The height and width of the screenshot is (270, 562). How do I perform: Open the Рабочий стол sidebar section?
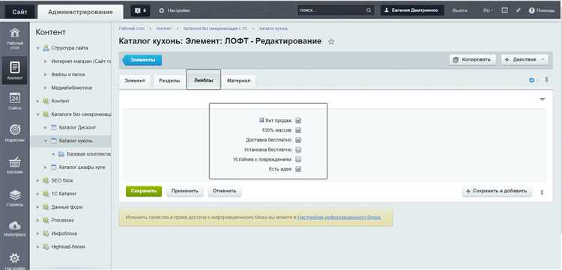point(15,39)
